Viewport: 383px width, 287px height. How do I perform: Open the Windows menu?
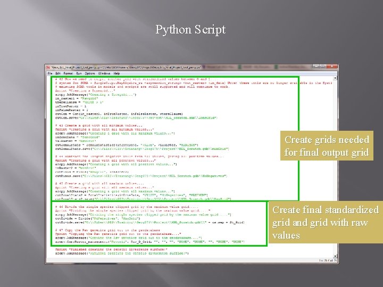(x=104, y=73)
